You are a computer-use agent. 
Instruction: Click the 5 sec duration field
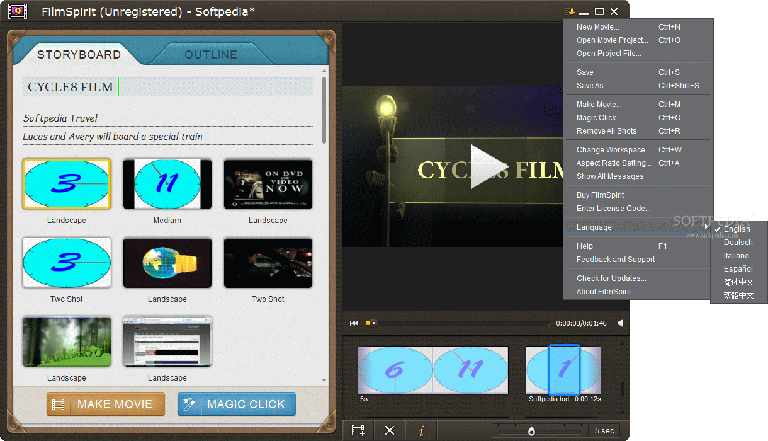pos(604,431)
